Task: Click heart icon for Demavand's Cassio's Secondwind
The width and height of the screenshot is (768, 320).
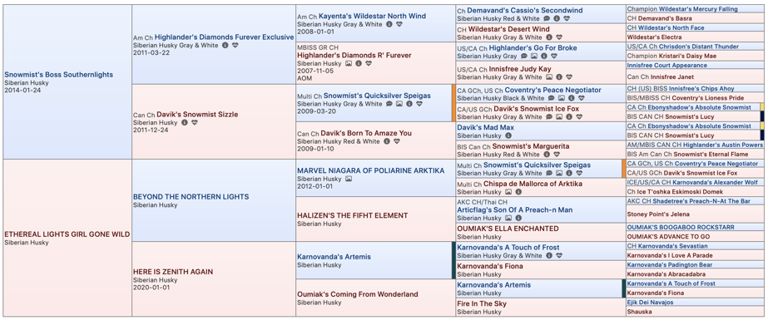Action: pos(567,18)
